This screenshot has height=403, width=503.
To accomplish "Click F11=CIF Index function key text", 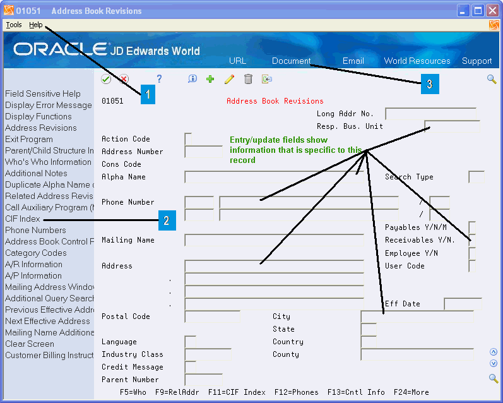I will pyautogui.click(x=237, y=392).
